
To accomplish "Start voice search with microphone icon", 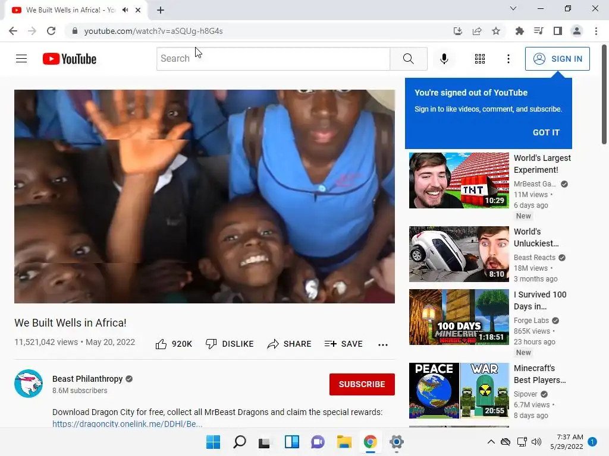I will coord(444,59).
